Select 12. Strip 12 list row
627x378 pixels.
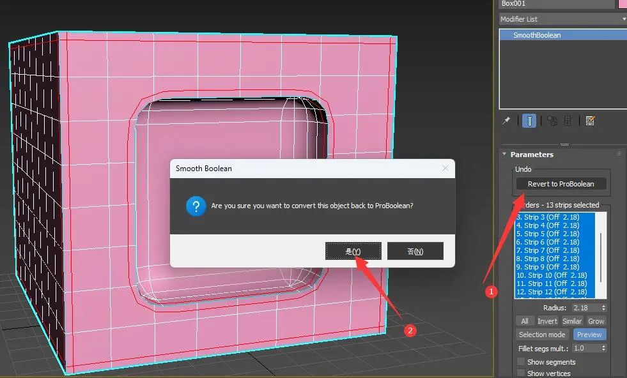[555, 292]
